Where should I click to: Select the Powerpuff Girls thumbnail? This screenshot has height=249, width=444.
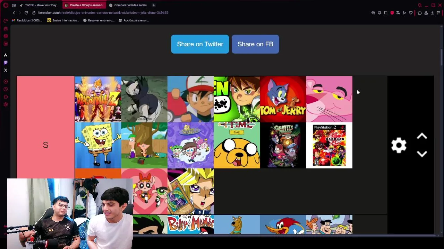click(x=150, y=192)
